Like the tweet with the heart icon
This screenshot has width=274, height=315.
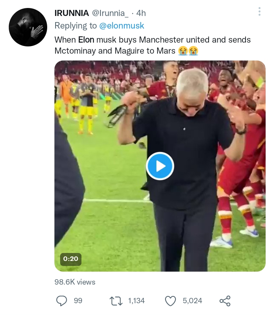pos(170,301)
